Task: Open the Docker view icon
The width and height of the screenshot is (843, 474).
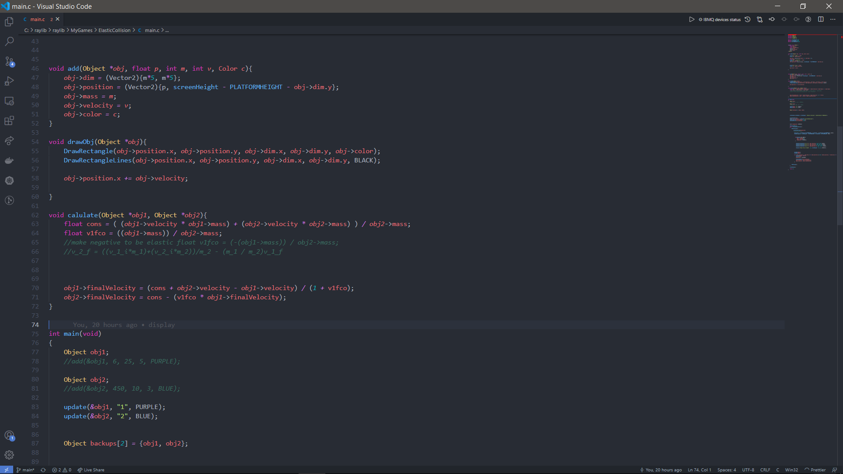Action: point(9,161)
